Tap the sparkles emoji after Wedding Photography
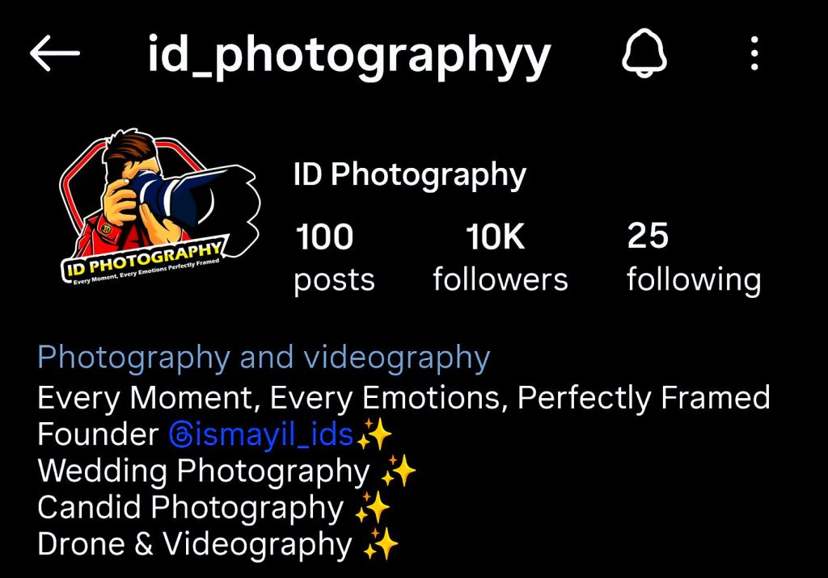Image resolution: width=828 pixels, height=578 pixels. click(x=398, y=471)
